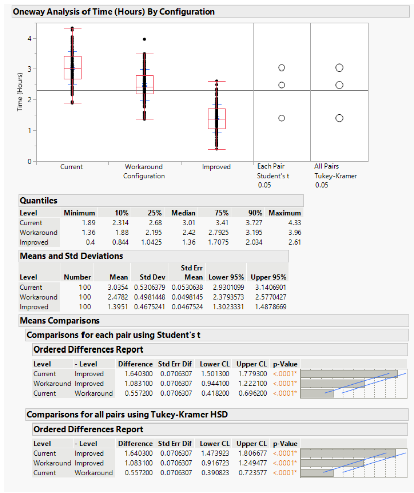
Task: Click the Current Lower 95% value 2.9301099
Action: pos(228,288)
